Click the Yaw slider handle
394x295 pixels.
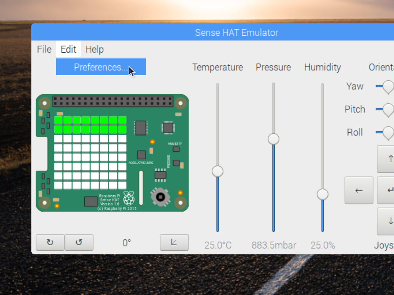[x=388, y=87]
